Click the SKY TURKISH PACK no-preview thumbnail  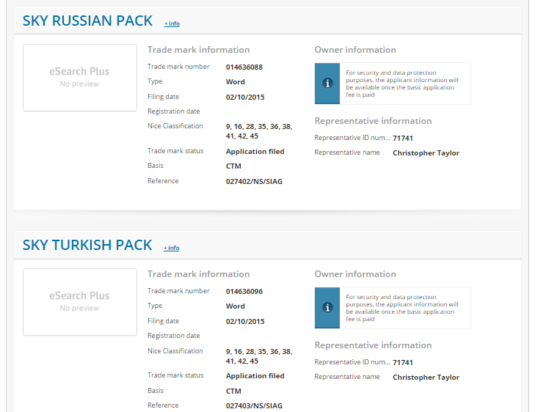coord(80,302)
